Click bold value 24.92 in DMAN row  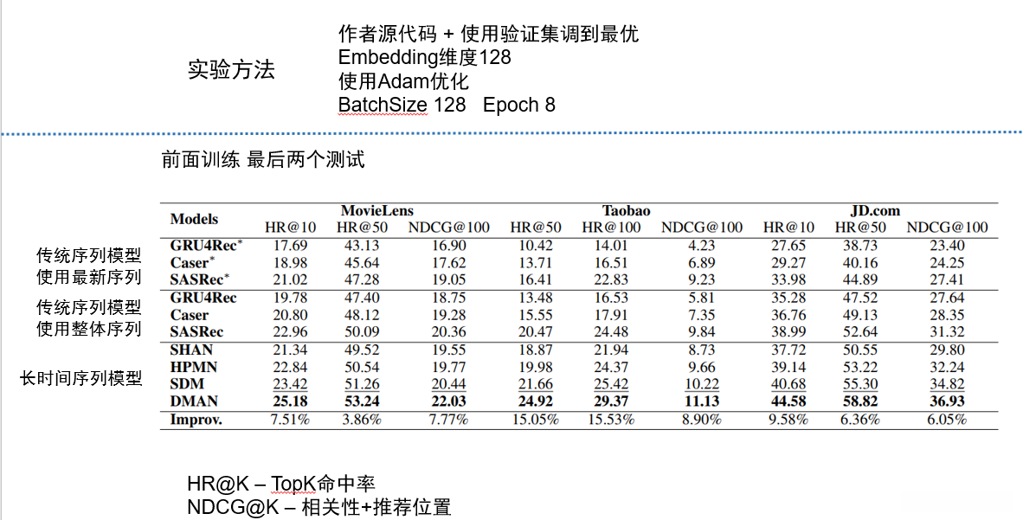[x=536, y=401]
